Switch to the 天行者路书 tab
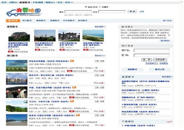Screen dimensions: 184x130 click(x=69, y=21)
